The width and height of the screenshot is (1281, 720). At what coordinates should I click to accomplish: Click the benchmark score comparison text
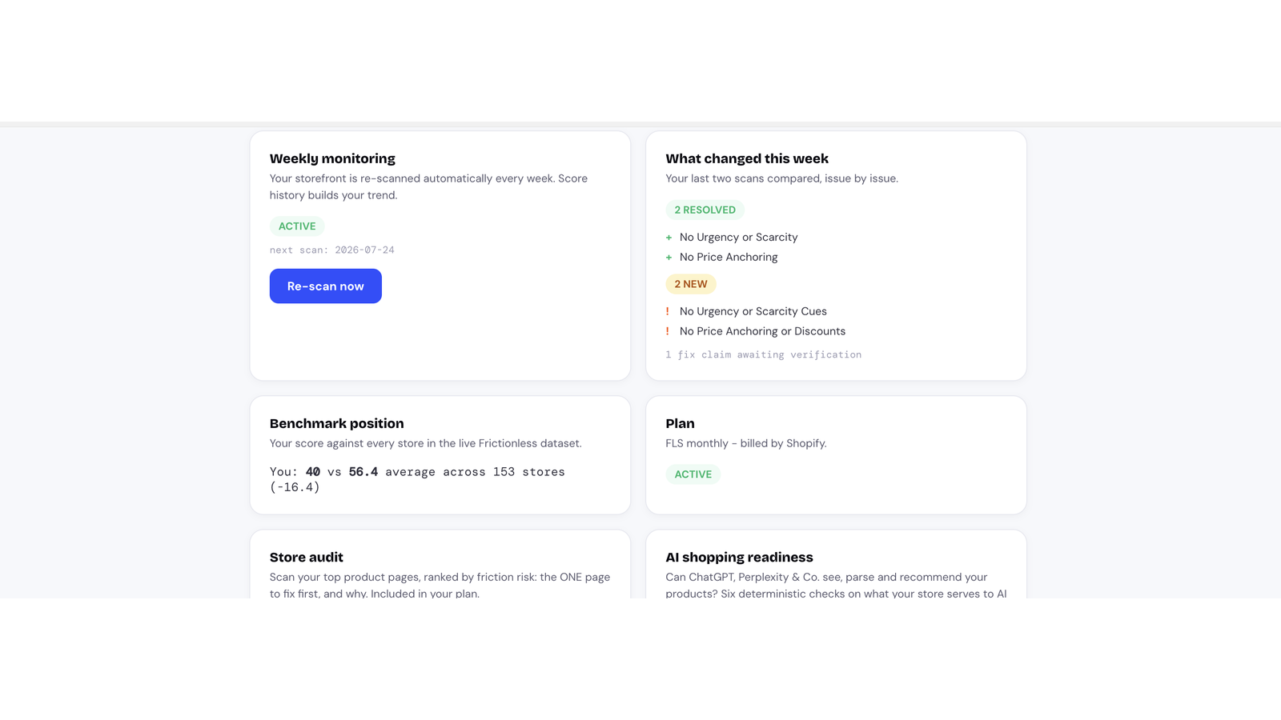click(x=417, y=479)
